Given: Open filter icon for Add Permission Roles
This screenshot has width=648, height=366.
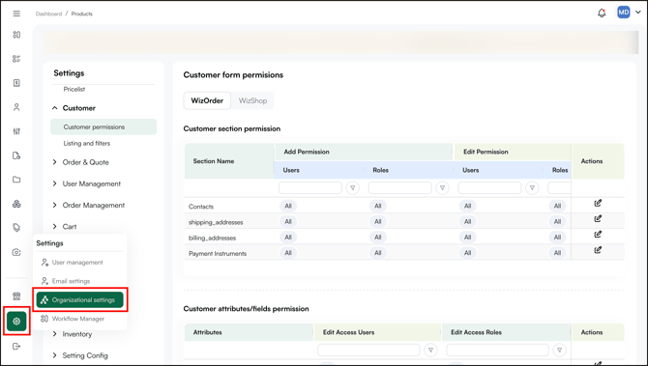Looking at the screenshot, I should pyautogui.click(x=442, y=187).
